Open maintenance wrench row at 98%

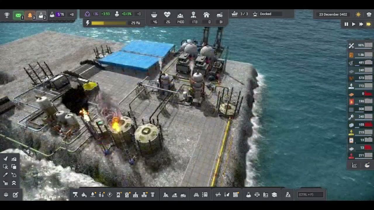360,45
